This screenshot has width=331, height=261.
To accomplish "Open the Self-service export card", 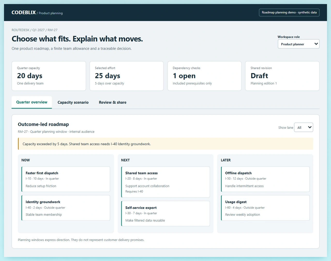I will tap(165, 214).
